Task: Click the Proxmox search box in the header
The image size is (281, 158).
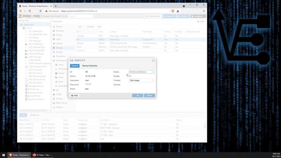Action: [81, 16]
